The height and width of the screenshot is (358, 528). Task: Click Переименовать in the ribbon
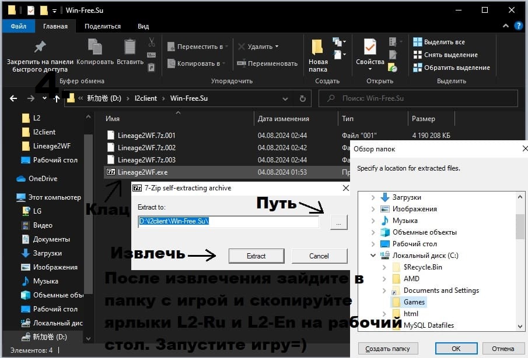tap(267, 63)
